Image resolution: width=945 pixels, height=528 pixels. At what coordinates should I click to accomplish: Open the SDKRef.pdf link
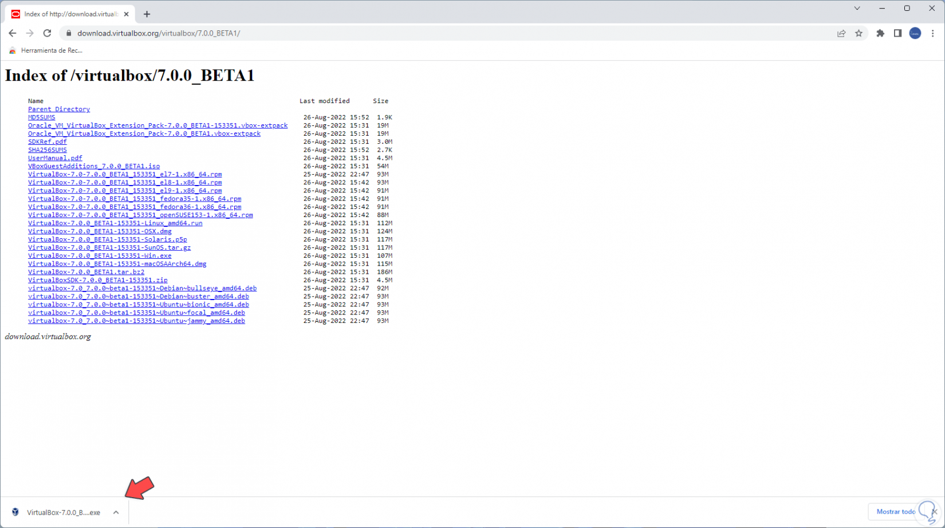coord(48,142)
